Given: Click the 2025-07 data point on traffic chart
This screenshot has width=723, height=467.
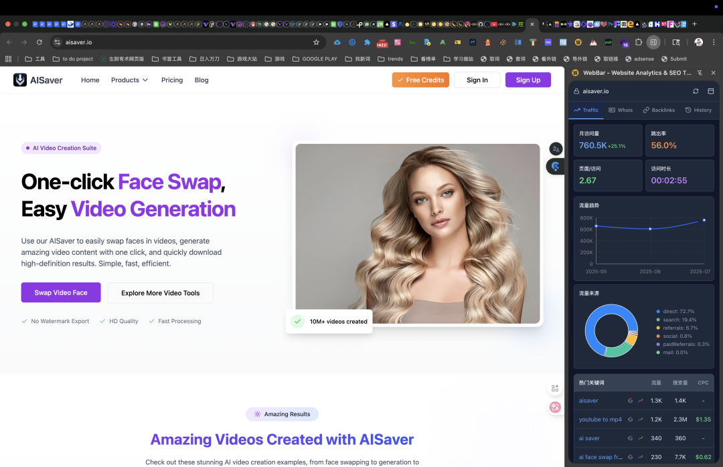Looking at the screenshot, I should pos(704,220).
